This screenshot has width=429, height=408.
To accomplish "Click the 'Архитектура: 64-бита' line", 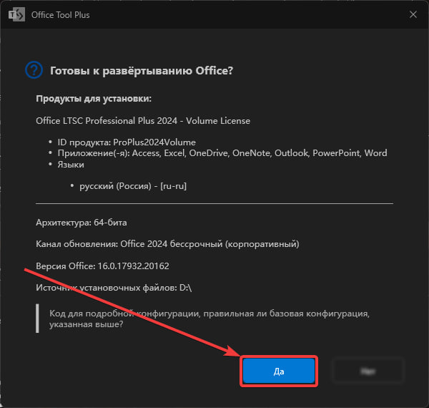I will coord(80,222).
